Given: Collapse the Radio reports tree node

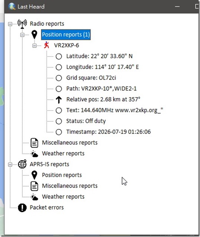Looking at the screenshot, I should (x=10, y=24).
